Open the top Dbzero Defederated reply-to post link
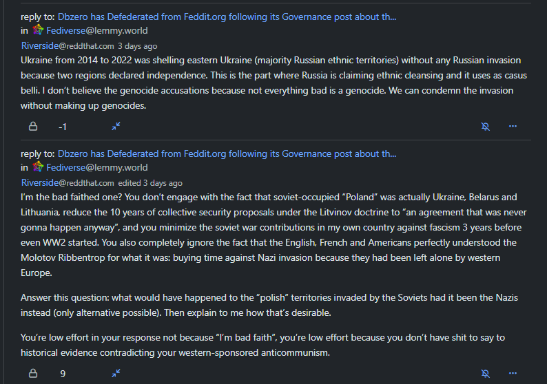This screenshot has width=547, height=384. pos(227,17)
